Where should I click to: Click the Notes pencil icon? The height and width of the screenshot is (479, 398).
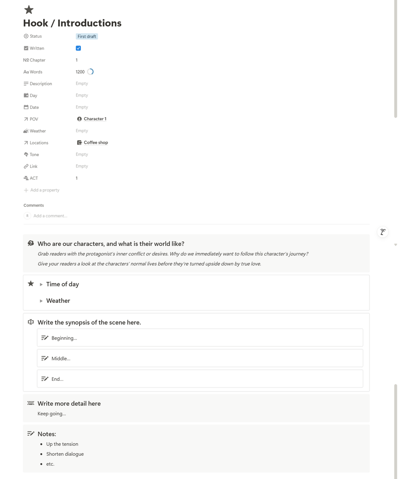(31, 433)
